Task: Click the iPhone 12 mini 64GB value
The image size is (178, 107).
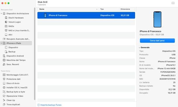Action: (166, 68)
